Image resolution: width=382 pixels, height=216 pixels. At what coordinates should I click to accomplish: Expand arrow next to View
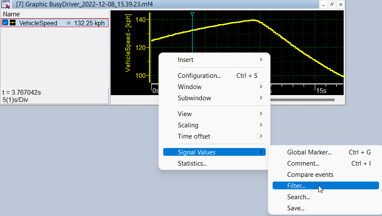point(261,114)
